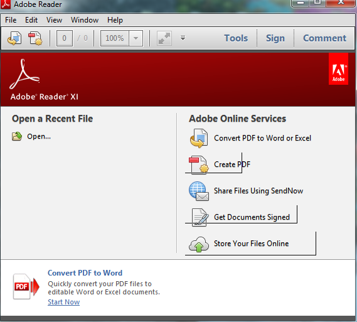Click the 100% zoom value field

[x=115, y=38]
